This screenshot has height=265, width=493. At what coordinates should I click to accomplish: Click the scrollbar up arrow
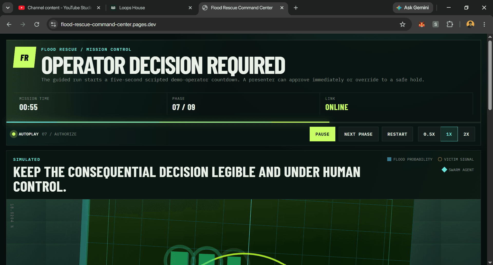click(x=490, y=37)
